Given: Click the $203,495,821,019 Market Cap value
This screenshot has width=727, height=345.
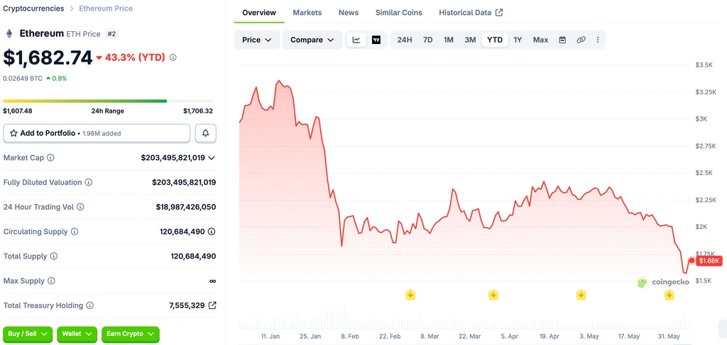Looking at the screenshot, I should (x=173, y=158).
